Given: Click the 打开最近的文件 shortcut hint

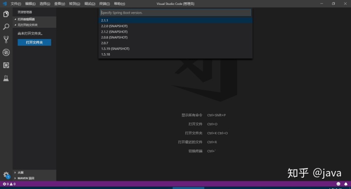Looking at the screenshot, I should click(197, 142).
